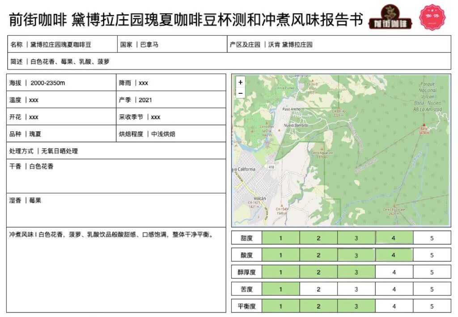Set 酸度 acidity rating to 4
Viewport: 458px width, 317px height.
(x=394, y=255)
